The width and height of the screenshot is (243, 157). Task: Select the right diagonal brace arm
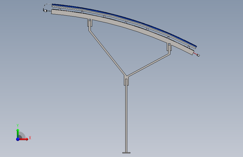click(x=149, y=65)
